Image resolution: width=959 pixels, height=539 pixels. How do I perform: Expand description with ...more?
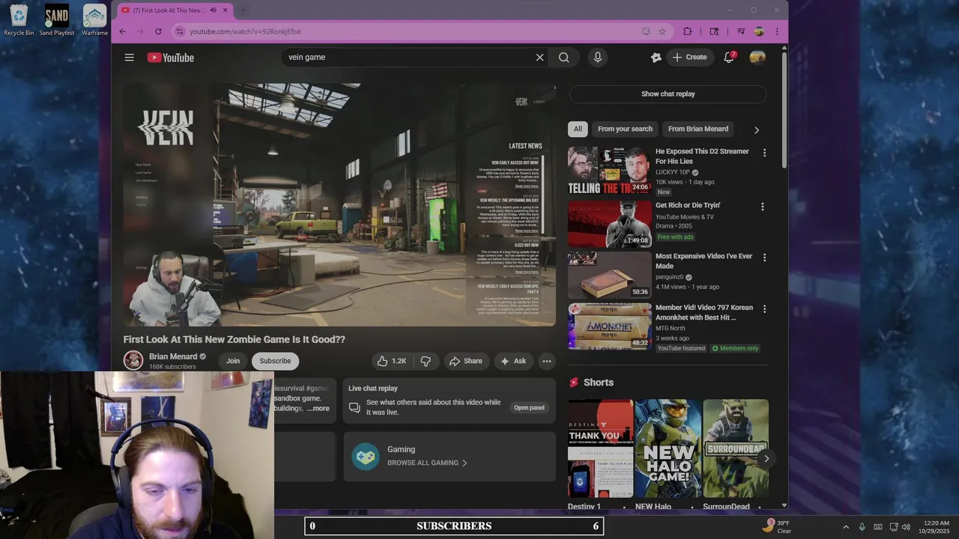(318, 408)
